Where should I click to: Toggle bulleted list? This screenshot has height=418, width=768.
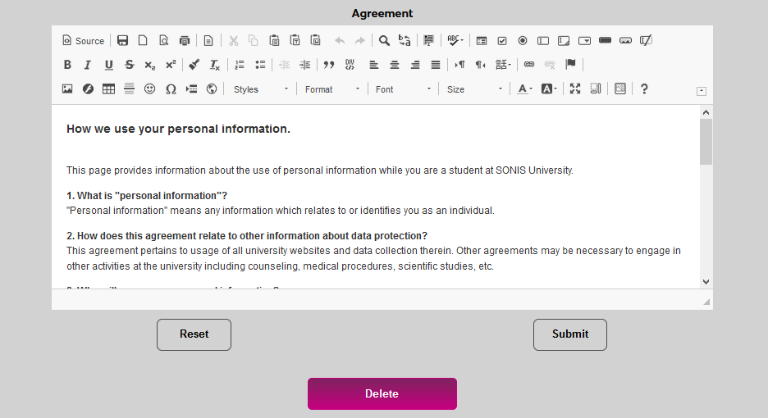tap(260, 65)
